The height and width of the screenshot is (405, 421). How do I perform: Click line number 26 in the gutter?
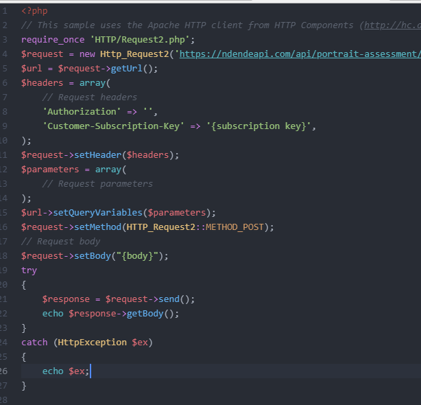(4, 371)
